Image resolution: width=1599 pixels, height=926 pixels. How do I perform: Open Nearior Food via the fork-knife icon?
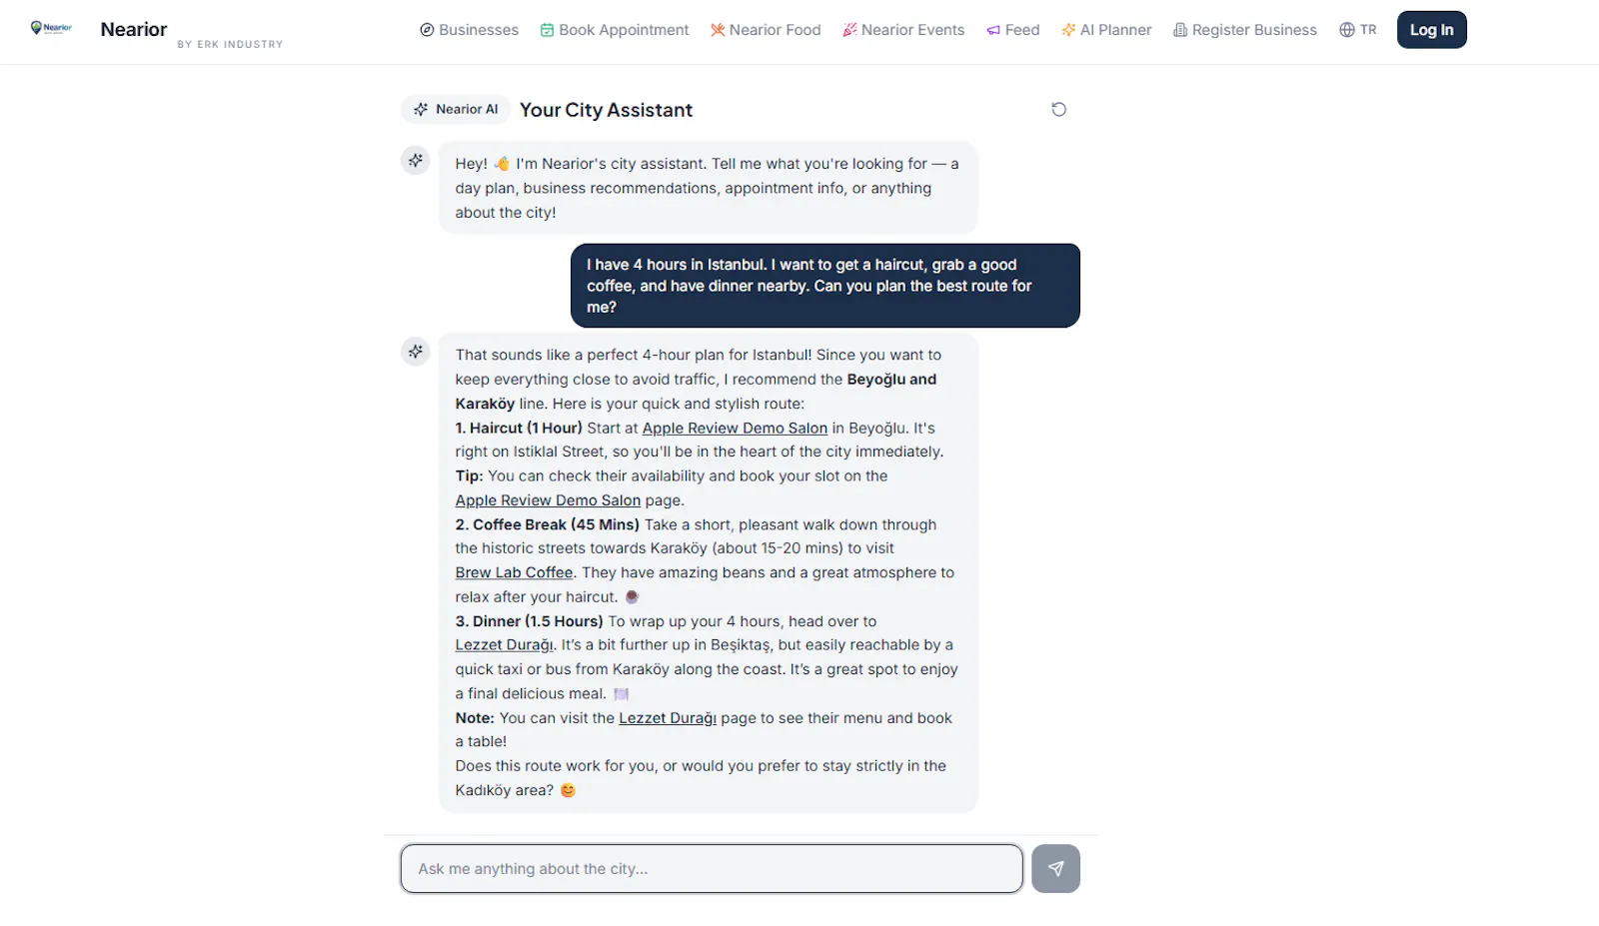pos(717,30)
